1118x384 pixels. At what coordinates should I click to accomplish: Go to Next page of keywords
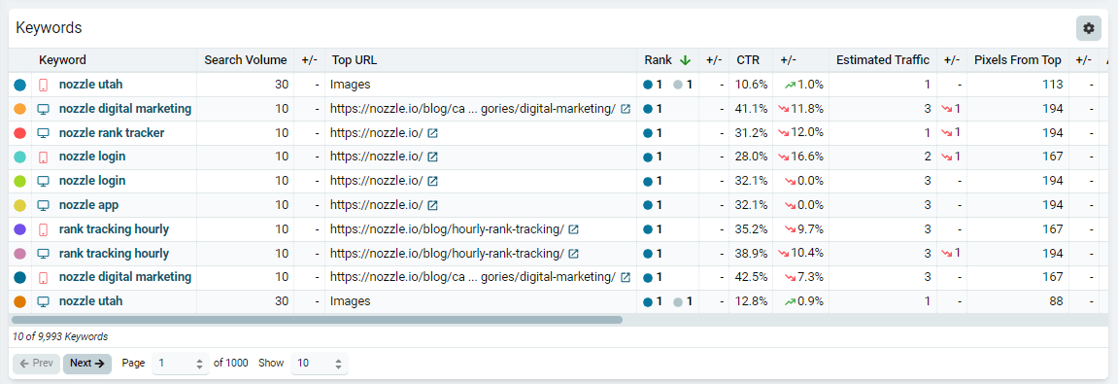(87, 364)
